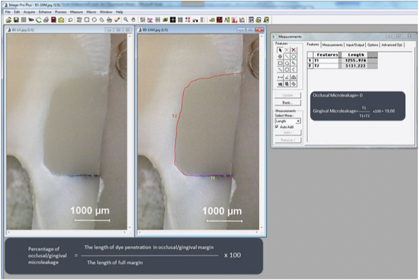This screenshot has width=419, height=280.
Task: Select the hand pan tool in toolbar
Action: [133, 19]
